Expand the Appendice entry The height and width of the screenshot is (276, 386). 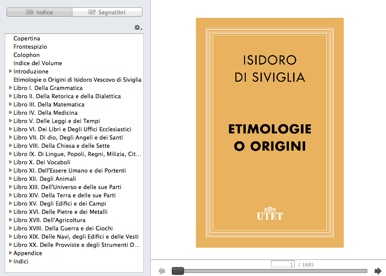pos(10,253)
